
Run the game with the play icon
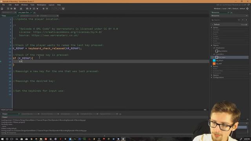31,9
